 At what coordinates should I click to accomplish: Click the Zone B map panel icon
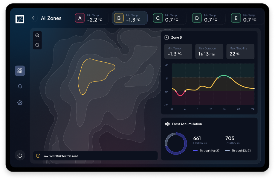point(166,37)
